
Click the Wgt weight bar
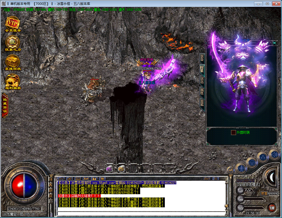[x=251, y=208]
